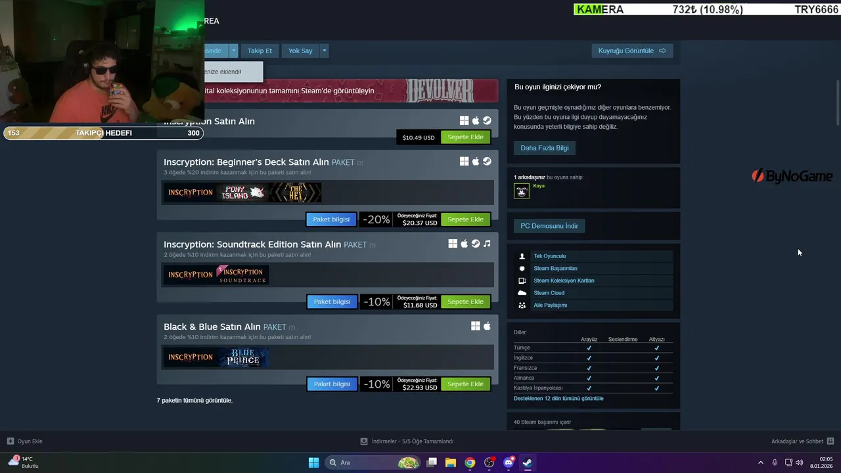
Task: Open 'Desteklenen 12 dilin tümünü görüntüle' link
Action: click(x=558, y=398)
